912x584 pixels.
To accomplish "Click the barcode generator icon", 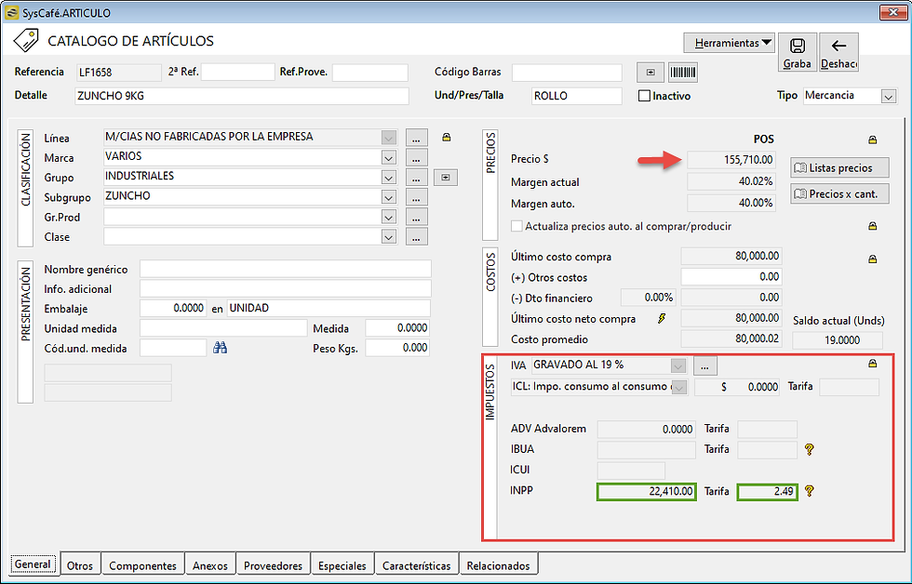I will coord(683,72).
